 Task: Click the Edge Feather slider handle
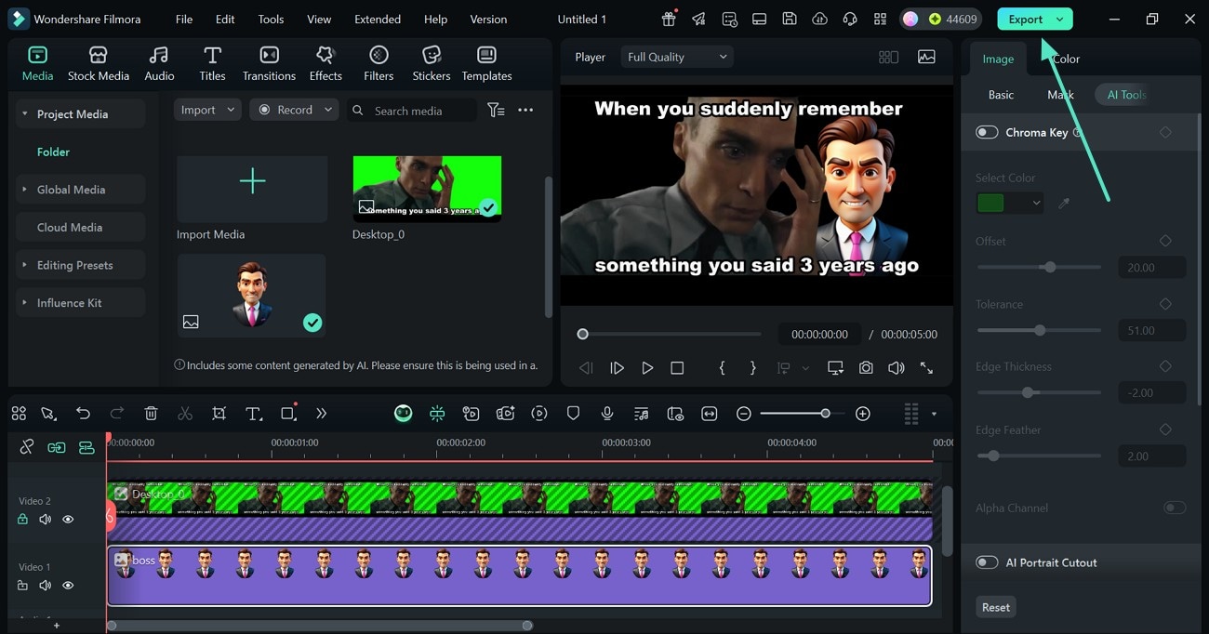click(x=993, y=456)
